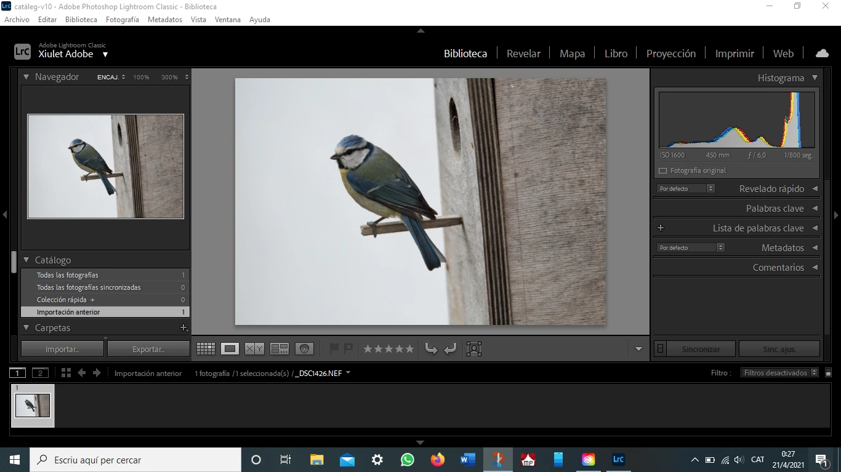Expand the Comentarios panel

(x=815, y=268)
